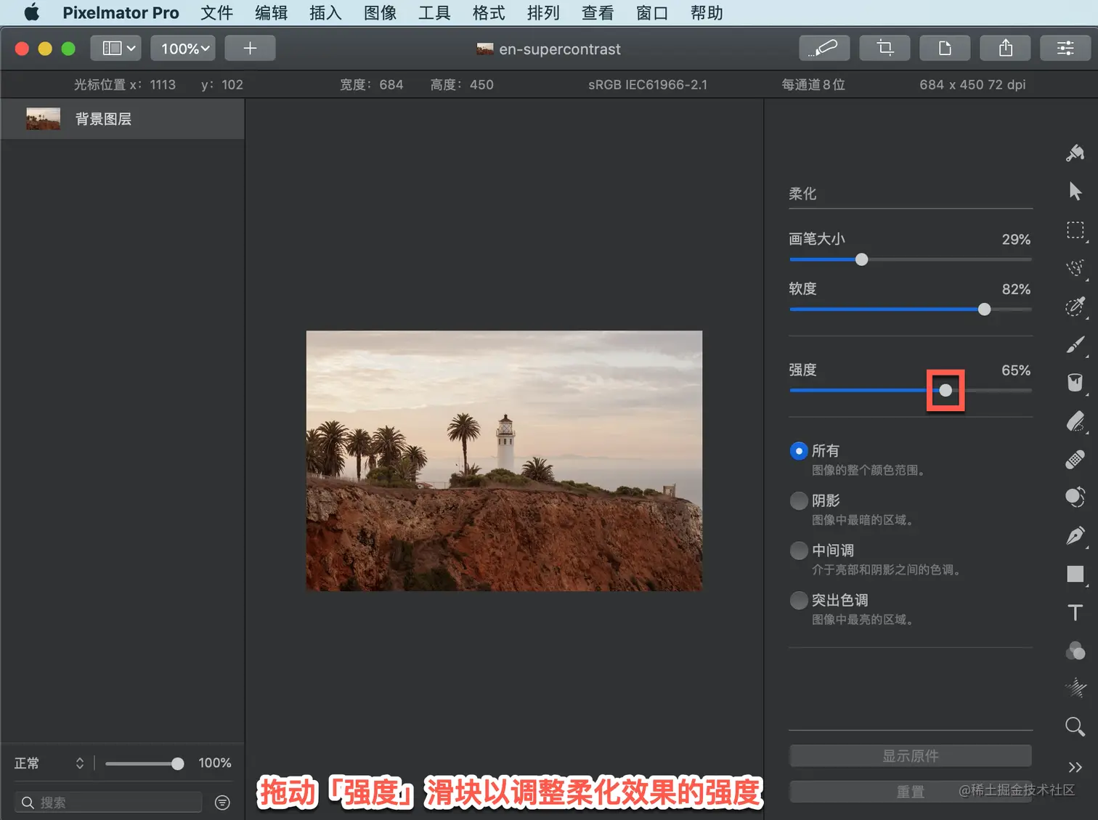Viewport: 1098px width, 820px height.
Task: Open the Pixelmator Pro app menu
Action: (121, 13)
